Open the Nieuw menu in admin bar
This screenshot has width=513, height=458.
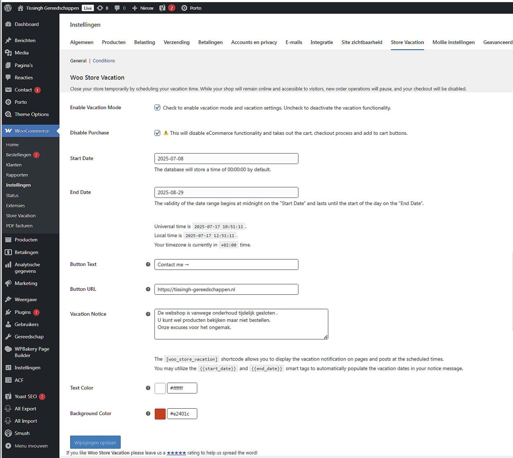143,8
